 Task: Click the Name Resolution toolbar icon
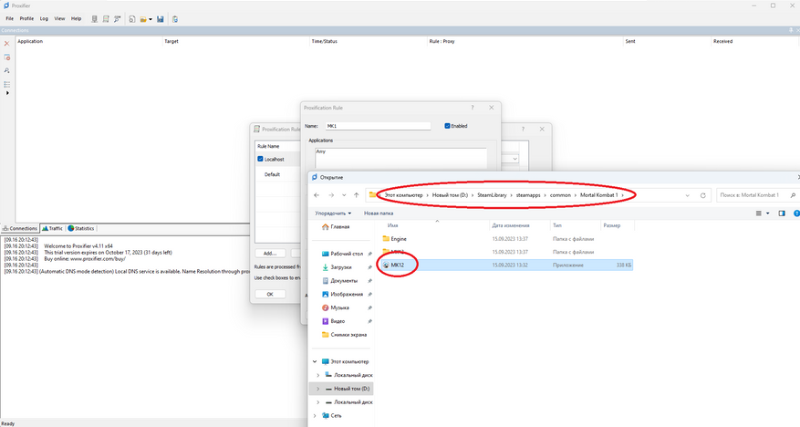click(118, 19)
